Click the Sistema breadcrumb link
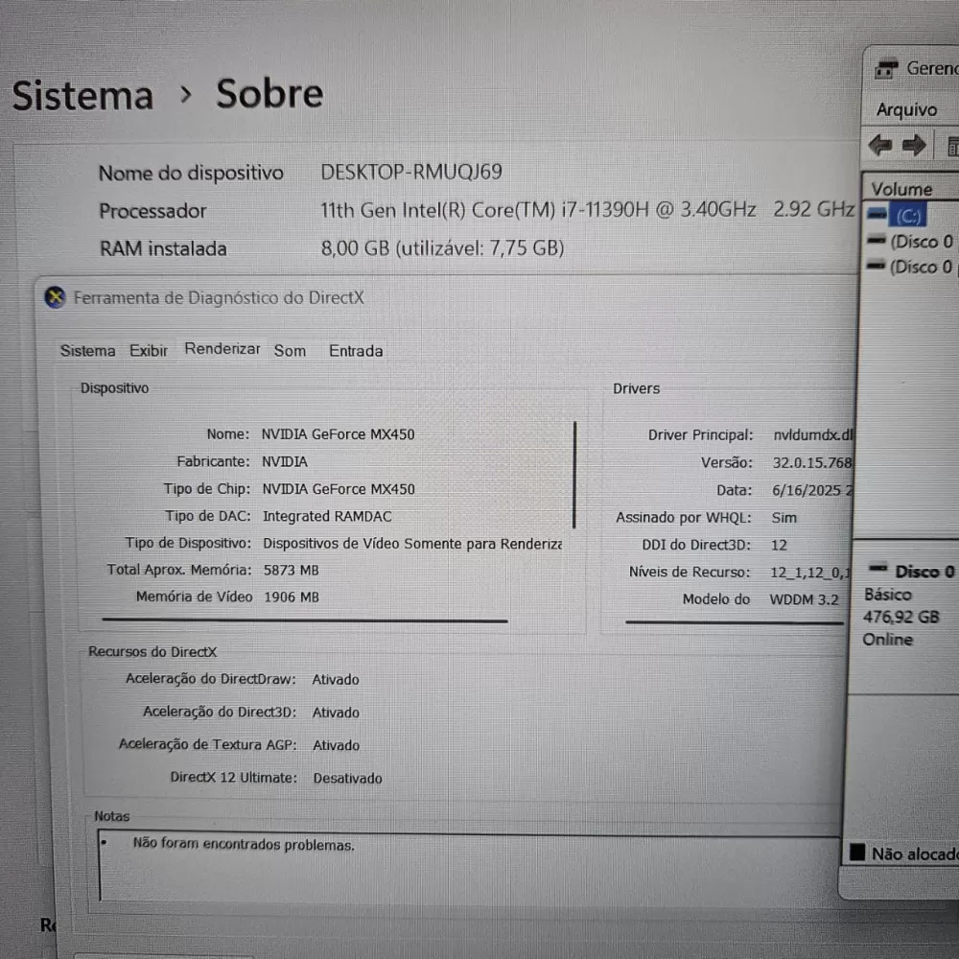 pos(82,96)
